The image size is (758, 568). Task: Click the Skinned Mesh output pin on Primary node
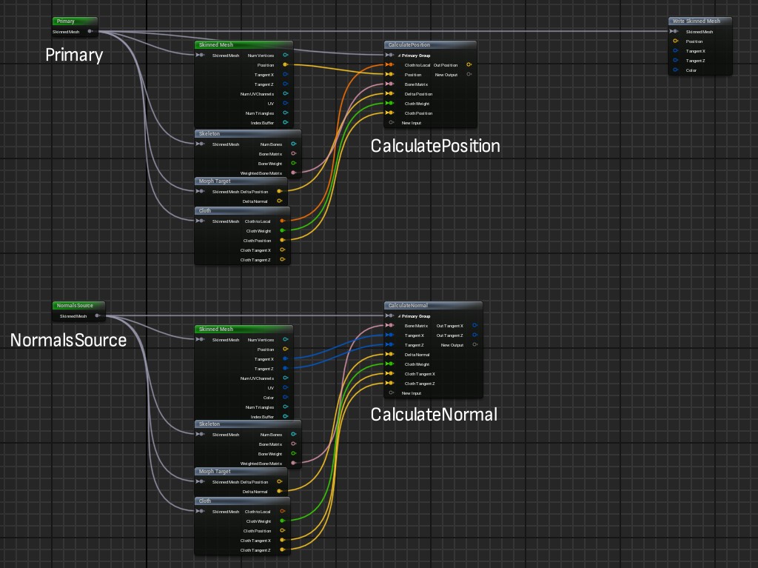click(x=90, y=32)
